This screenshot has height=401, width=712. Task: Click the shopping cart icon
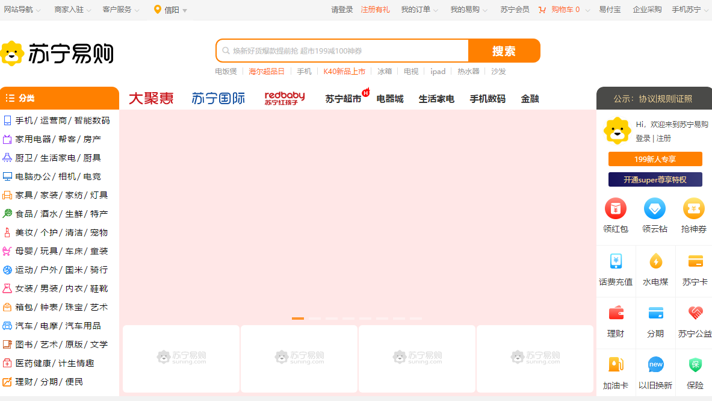pyautogui.click(x=542, y=10)
